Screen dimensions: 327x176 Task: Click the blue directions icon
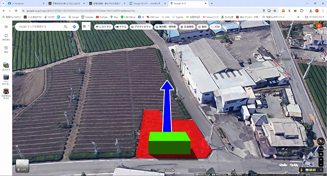(x=74, y=27)
